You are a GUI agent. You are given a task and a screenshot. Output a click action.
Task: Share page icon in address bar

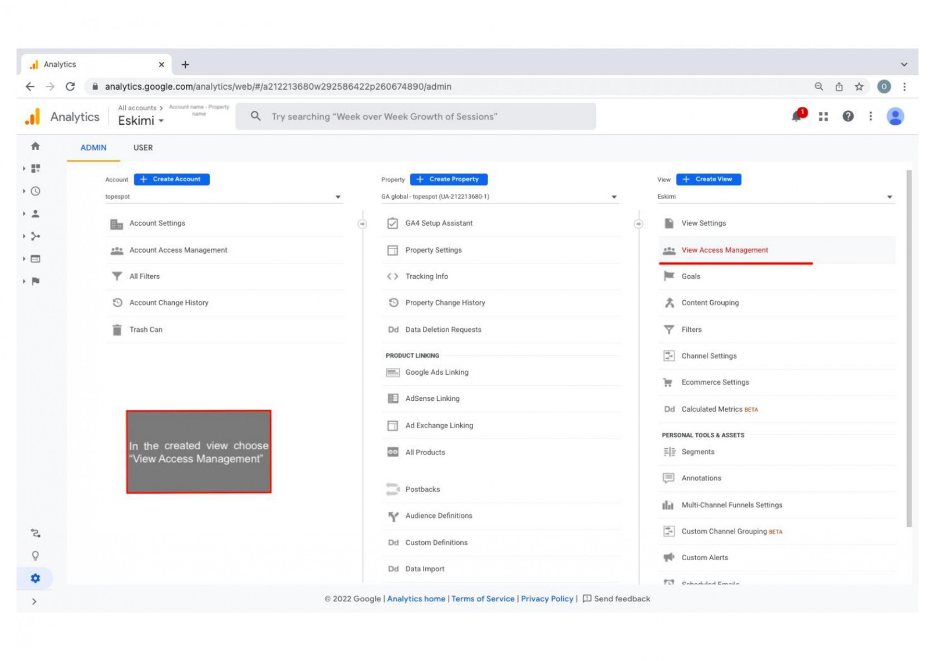click(x=839, y=86)
